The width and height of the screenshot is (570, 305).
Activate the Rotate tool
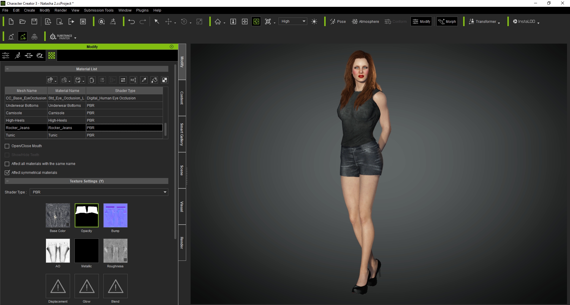click(x=184, y=21)
